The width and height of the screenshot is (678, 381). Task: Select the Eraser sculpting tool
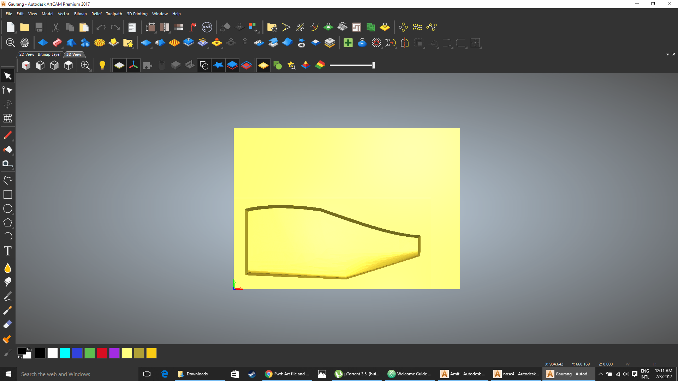point(8,324)
